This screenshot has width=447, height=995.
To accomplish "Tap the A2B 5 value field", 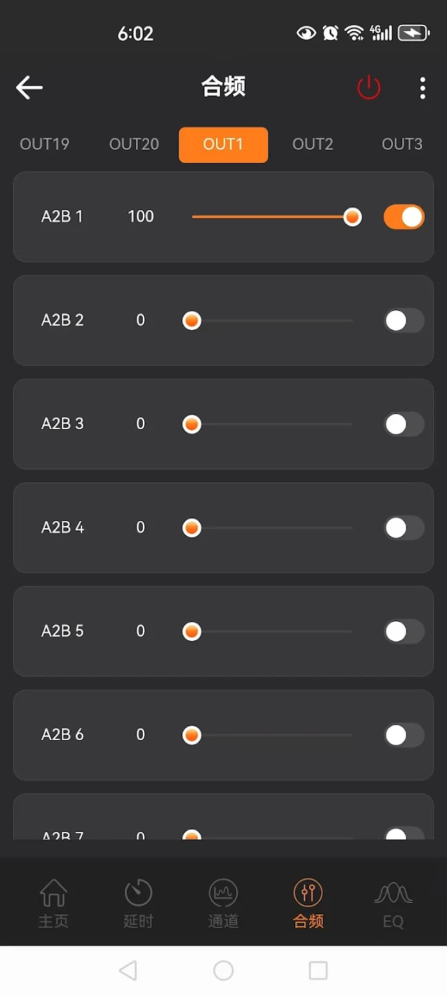I will coord(141,632).
